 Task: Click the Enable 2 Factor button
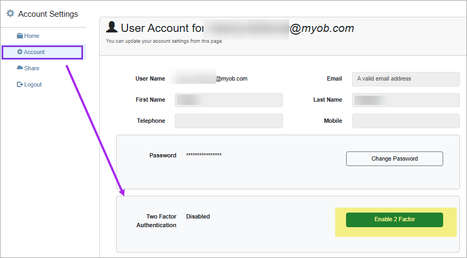pos(394,220)
